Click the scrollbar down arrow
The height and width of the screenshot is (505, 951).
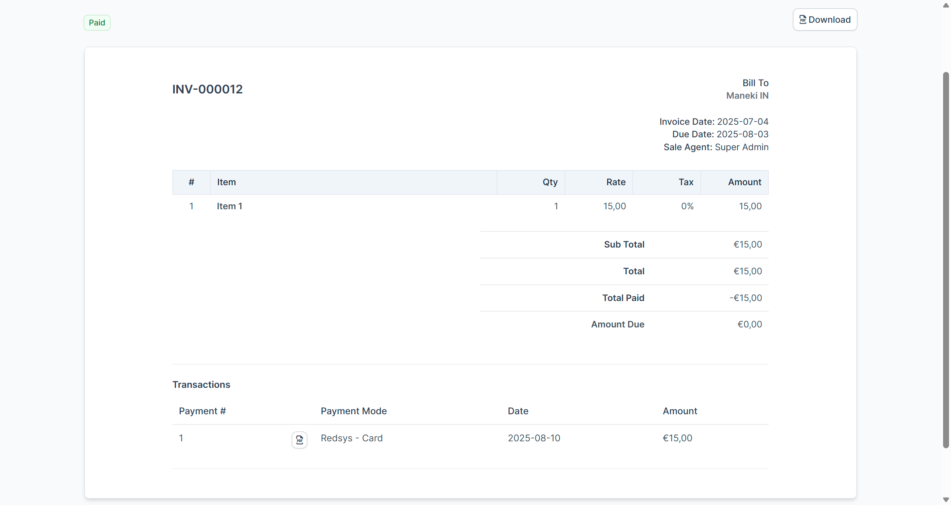[x=946, y=500]
